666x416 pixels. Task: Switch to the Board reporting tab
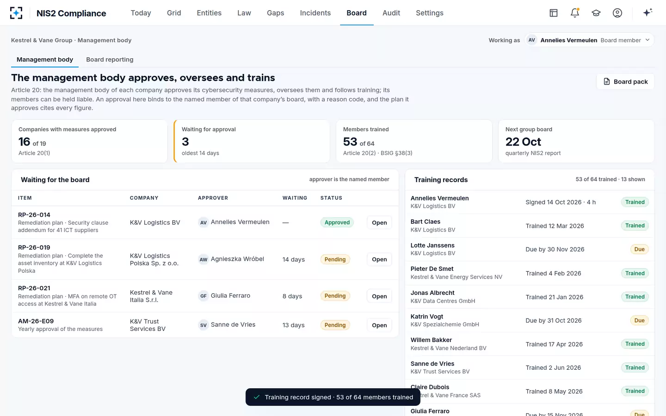pyautogui.click(x=110, y=60)
